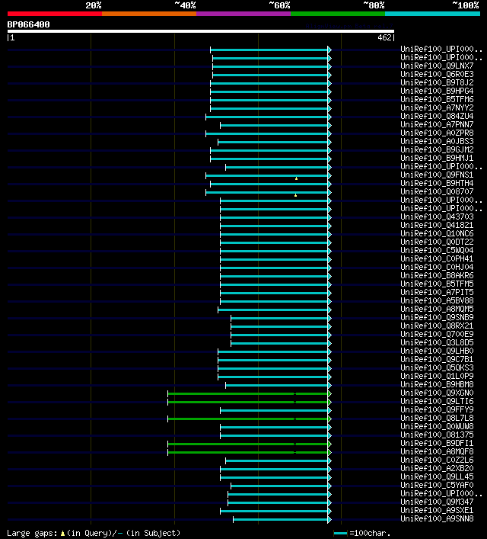487x539 pixels.
Task: Open hit UniRef100_Q9LNX7
Action: (x=437, y=66)
